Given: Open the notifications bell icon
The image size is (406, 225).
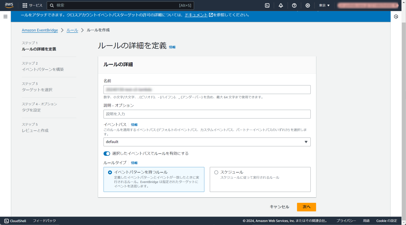Looking at the screenshot, I should pos(281,5).
